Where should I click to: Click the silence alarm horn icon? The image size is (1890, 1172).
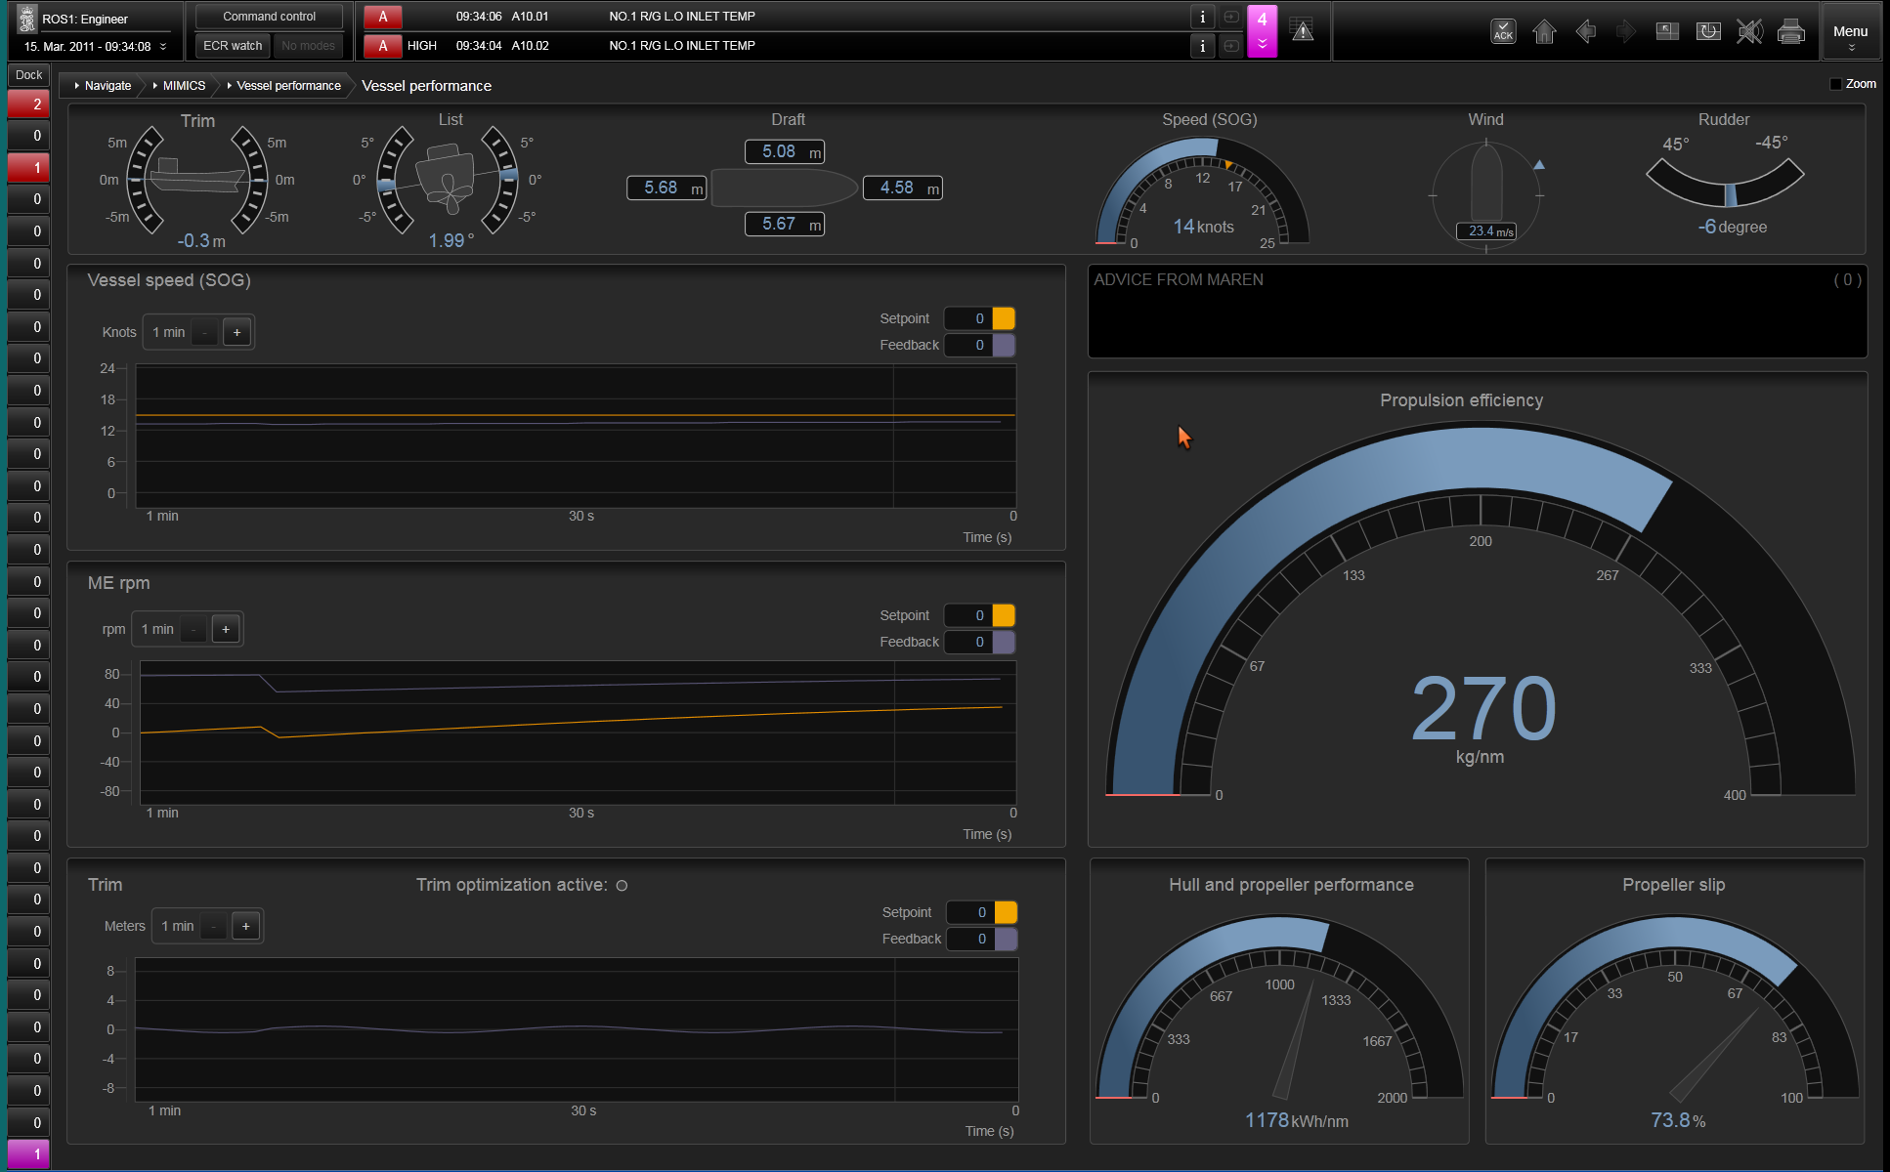tap(1749, 31)
